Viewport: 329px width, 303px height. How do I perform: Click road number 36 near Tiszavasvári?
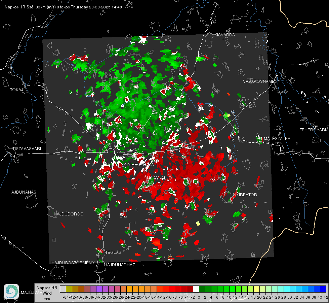pyautogui.click(x=21, y=155)
